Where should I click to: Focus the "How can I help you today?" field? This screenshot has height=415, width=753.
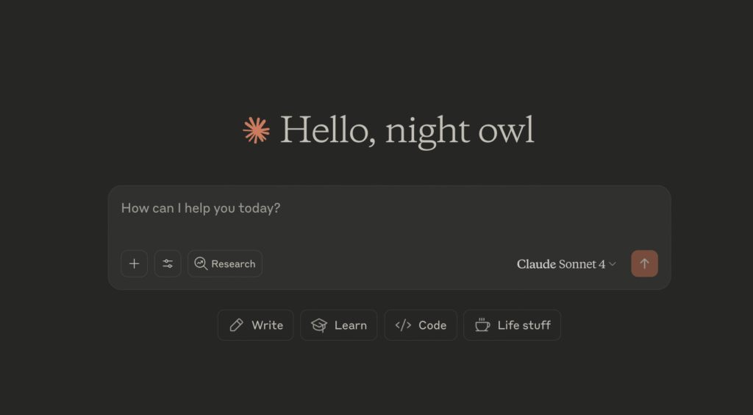(x=201, y=208)
